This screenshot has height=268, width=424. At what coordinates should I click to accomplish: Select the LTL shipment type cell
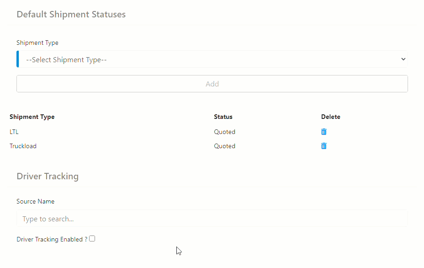point(14,132)
